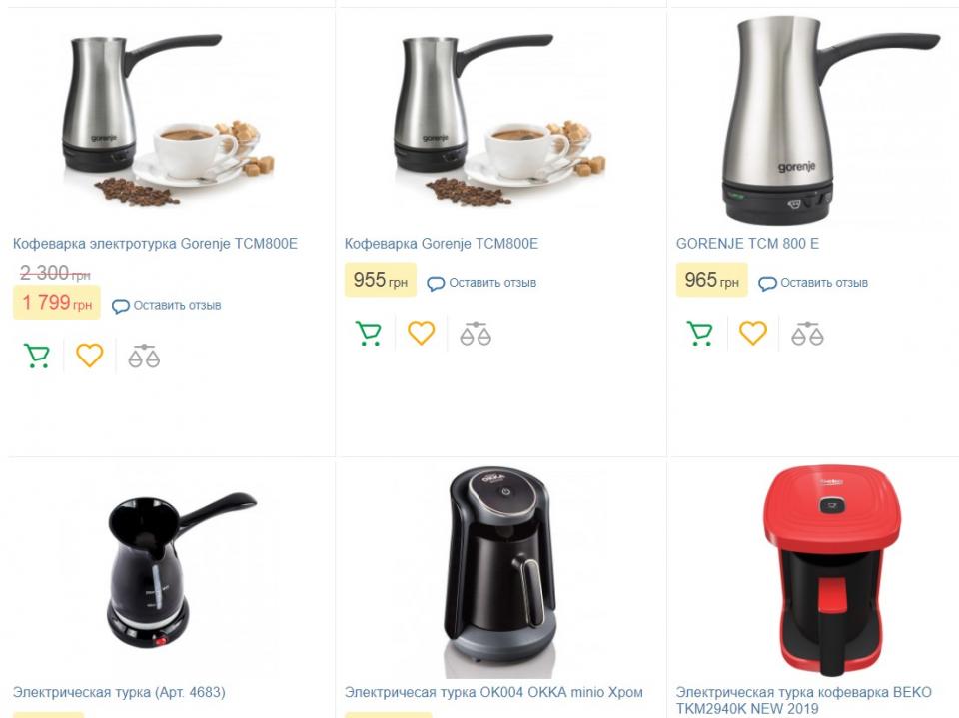Click Оставить отзыв beside the 965 грн price
This screenshot has height=718, width=959.
[x=813, y=283]
